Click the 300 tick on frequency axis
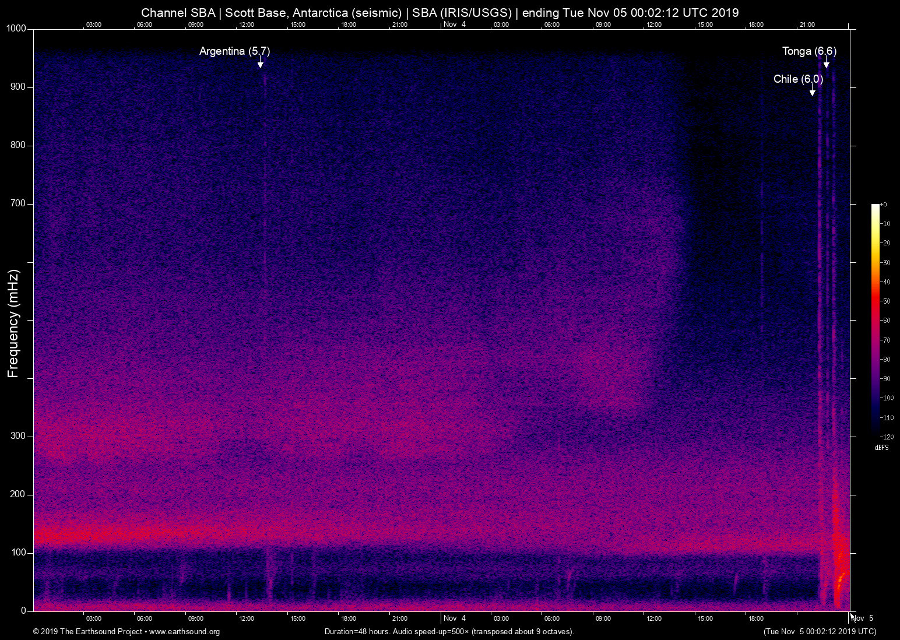900x640 pixels. click(x=18, y=436)
